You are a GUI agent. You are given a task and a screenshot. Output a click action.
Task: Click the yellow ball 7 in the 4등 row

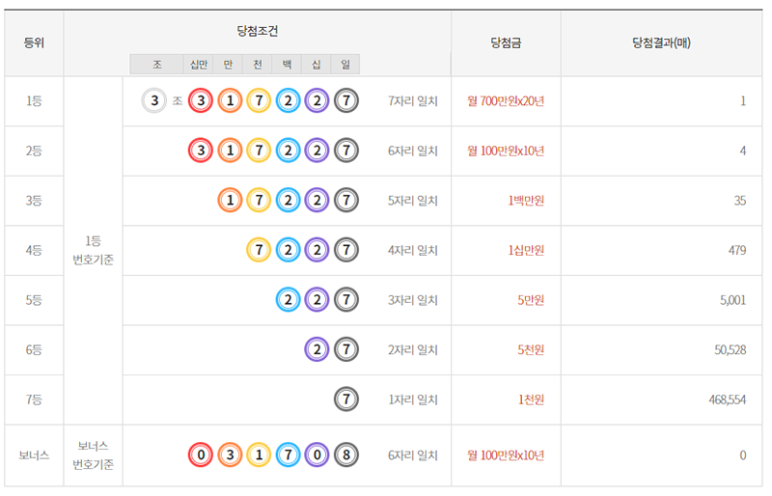pos(259,250)
